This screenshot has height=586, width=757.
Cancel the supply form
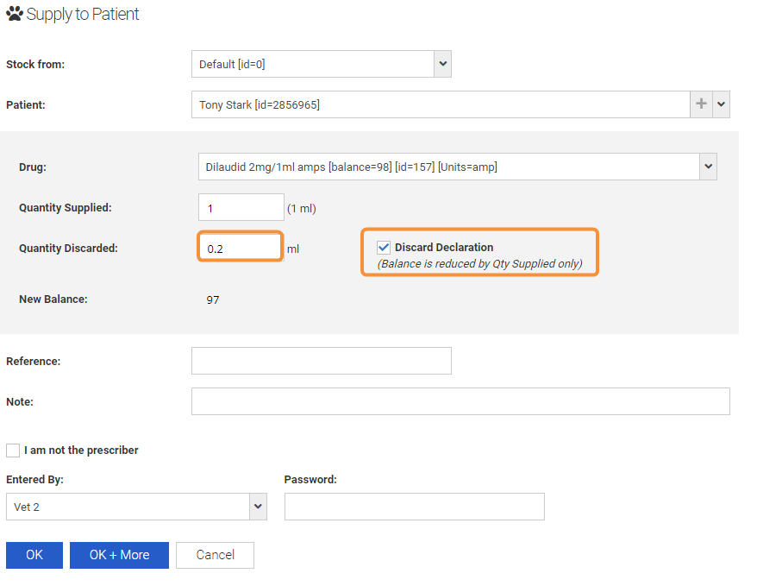click(215, 555)
